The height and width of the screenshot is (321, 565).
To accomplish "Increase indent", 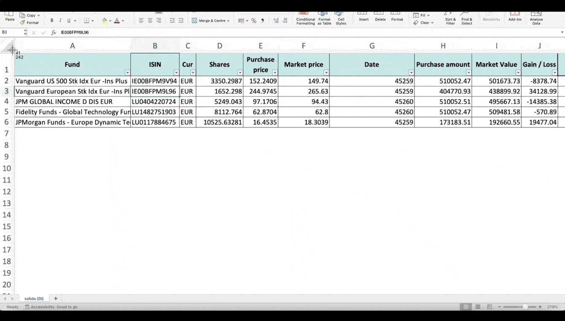I will coord(181,20).
